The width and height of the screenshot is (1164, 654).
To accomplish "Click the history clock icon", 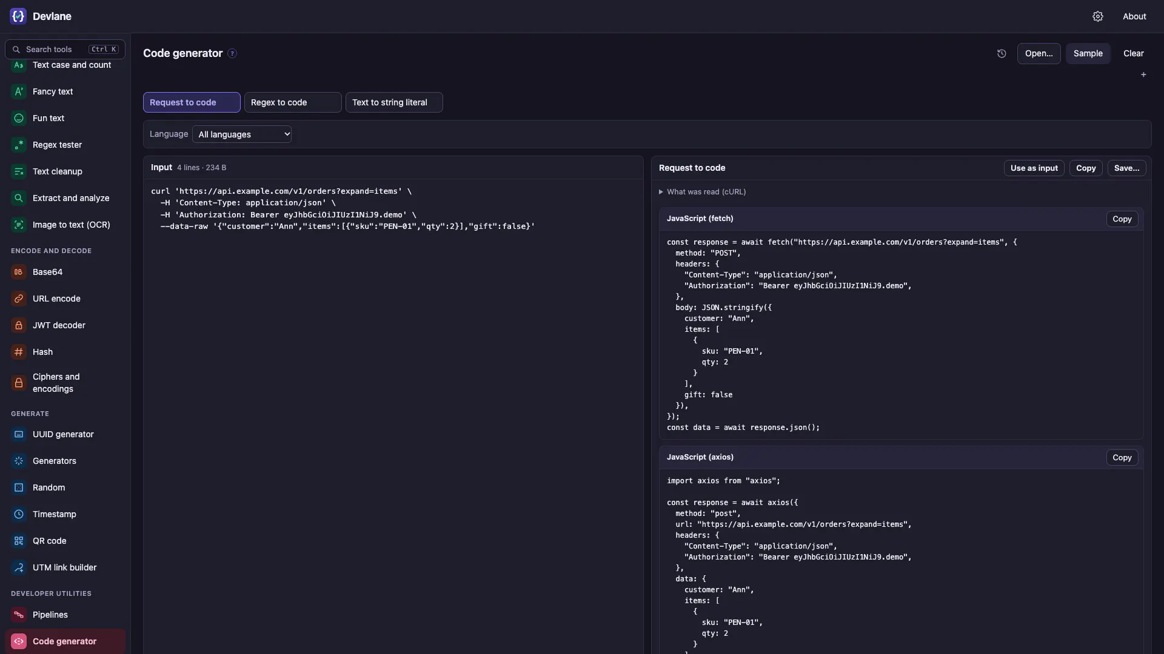I will click(1002, 53).
